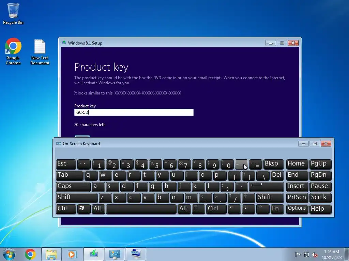This screenshot has height=261, width=349.
Task: Open keyboard Options
Action: [297, 209]
